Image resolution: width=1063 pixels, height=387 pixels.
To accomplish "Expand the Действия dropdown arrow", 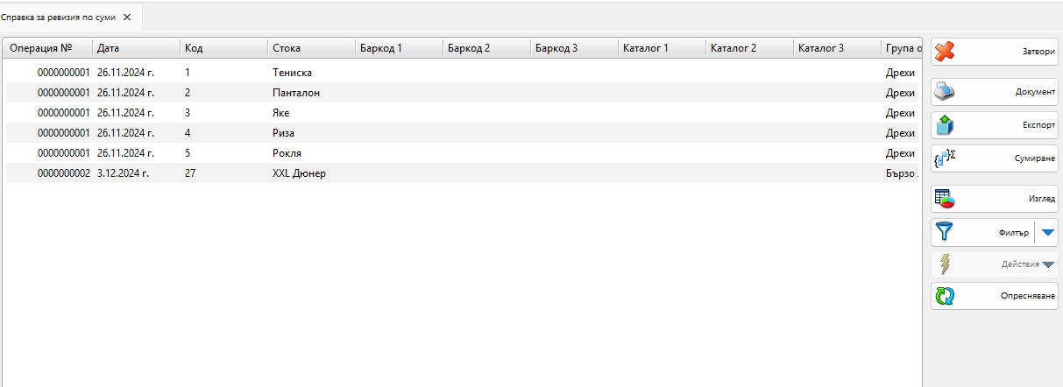I will pyautogui.click(x=1048, y=264).
